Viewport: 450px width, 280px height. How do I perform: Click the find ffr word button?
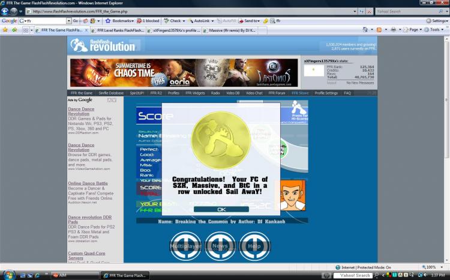[x=275, y=21]
